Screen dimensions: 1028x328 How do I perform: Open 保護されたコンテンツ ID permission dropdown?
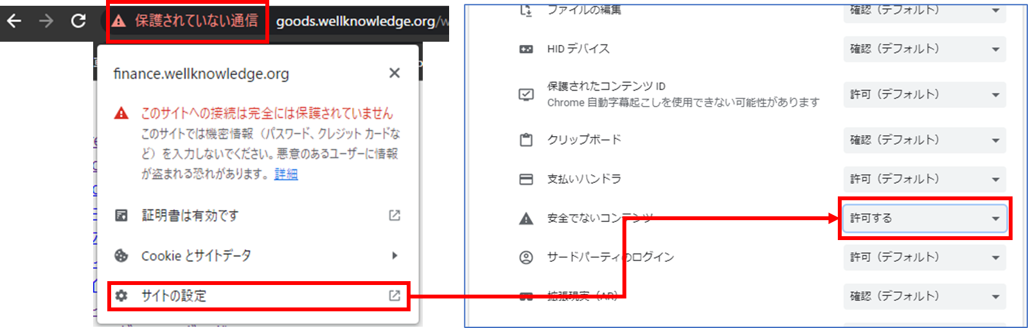[x=924, y=94]
